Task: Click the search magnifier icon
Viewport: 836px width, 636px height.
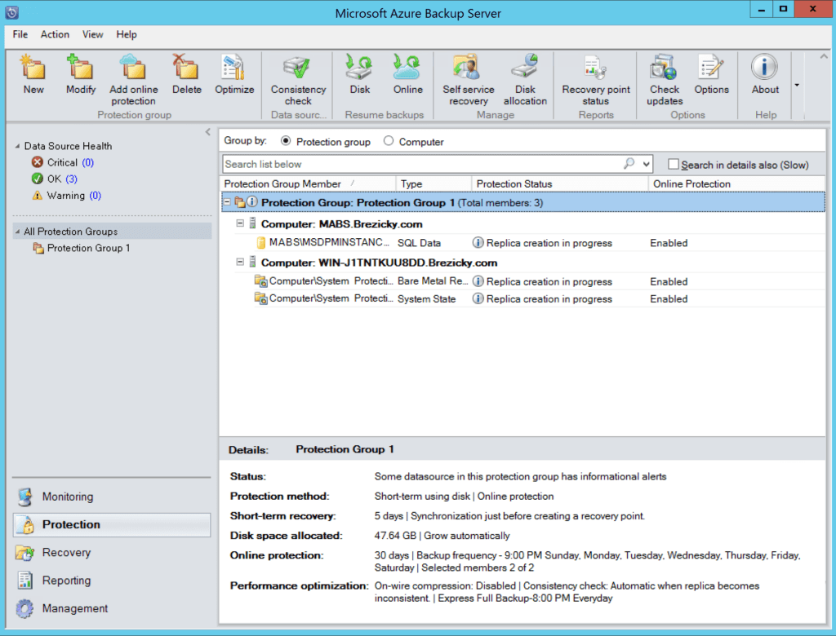Action: click(x=629, y=164)
